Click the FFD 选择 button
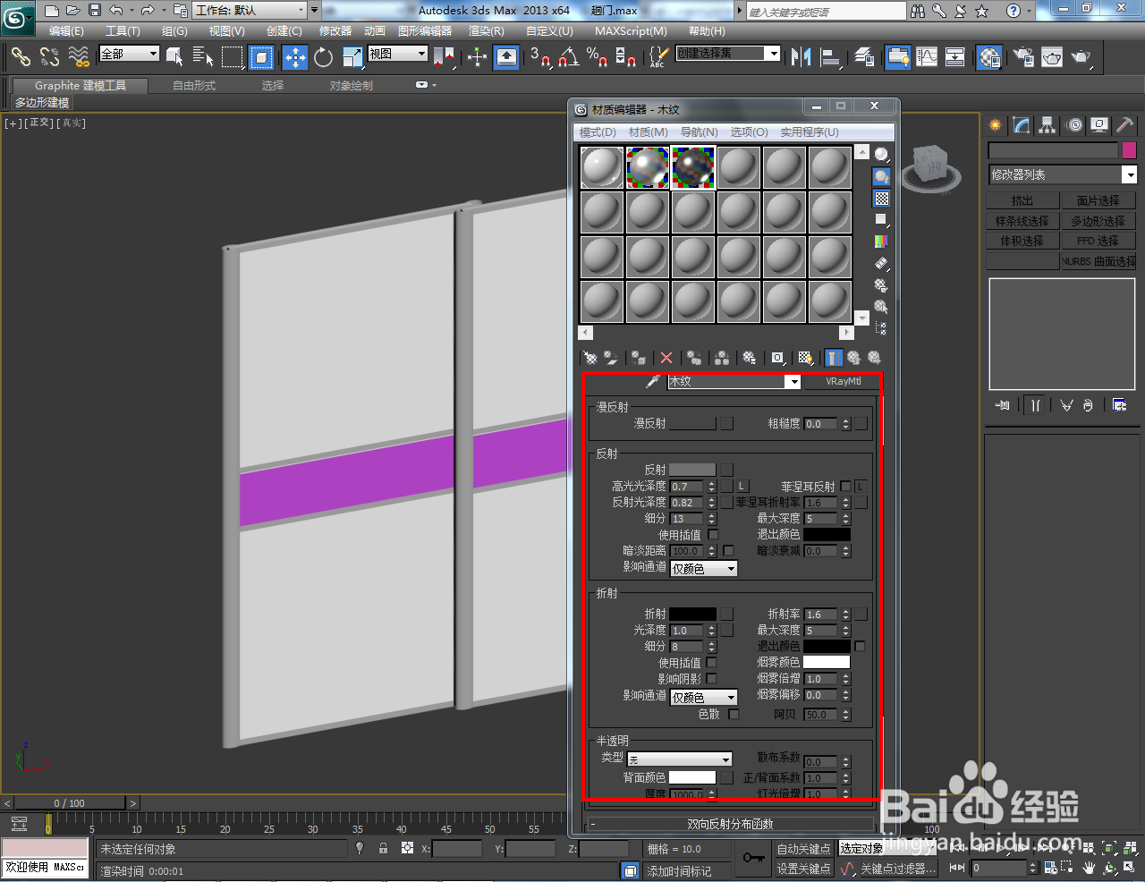The width and height of the screenshot is (1145, 882). (x=1098, y=241)
